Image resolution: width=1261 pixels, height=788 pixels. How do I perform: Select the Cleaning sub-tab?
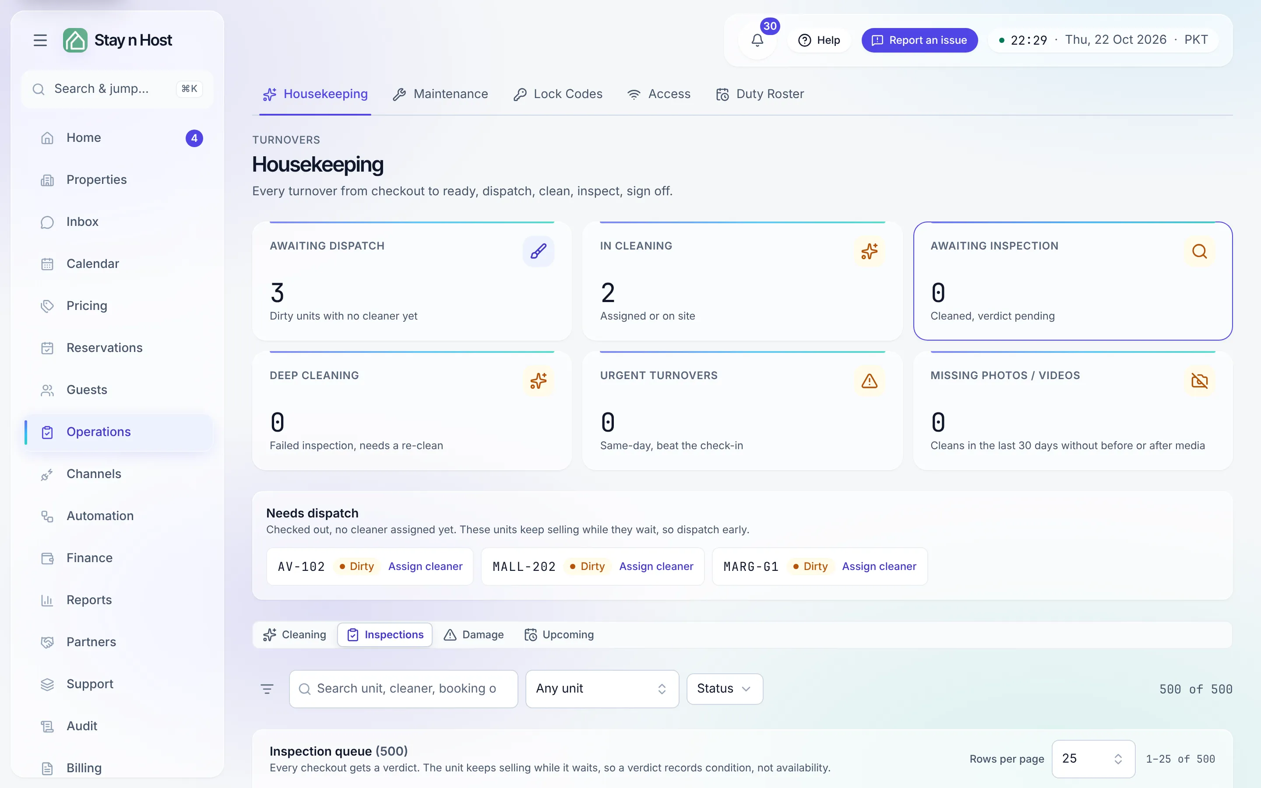[295, 635]
